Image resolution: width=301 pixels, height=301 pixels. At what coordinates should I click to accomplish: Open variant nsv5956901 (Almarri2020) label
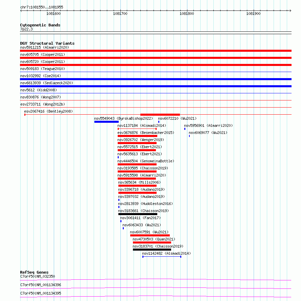[208, 125]
